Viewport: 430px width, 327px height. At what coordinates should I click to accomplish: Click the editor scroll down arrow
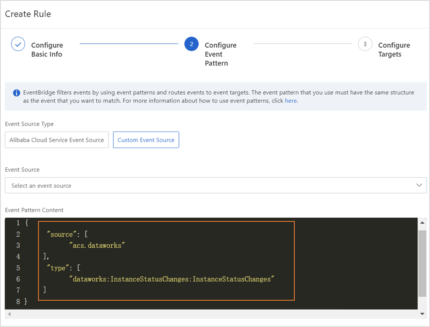[422, 314]
